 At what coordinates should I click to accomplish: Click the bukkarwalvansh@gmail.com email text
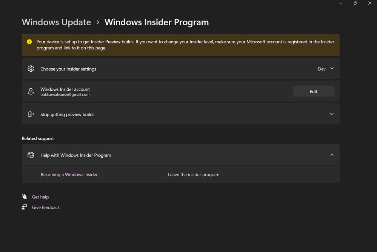coord(65,95)
